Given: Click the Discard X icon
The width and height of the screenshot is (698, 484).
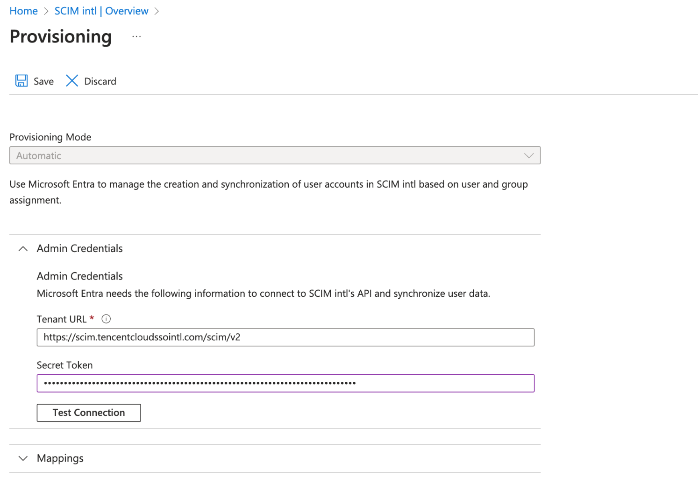Looking at the screenshot, I should 72,81.
